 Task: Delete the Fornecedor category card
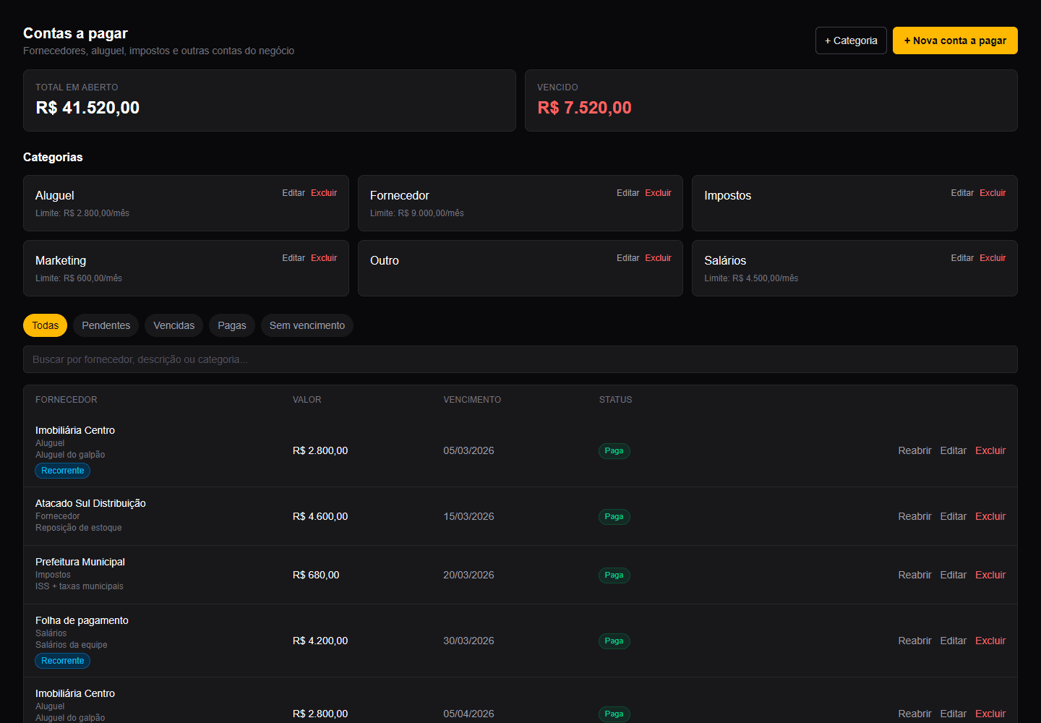tap(659, 193)
